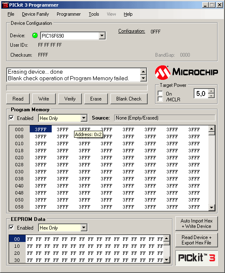The width and height of the screenshot is (225, 273).
Task: Click EEPROM Data scroll down arrow
Action: (x=167, y=260)
